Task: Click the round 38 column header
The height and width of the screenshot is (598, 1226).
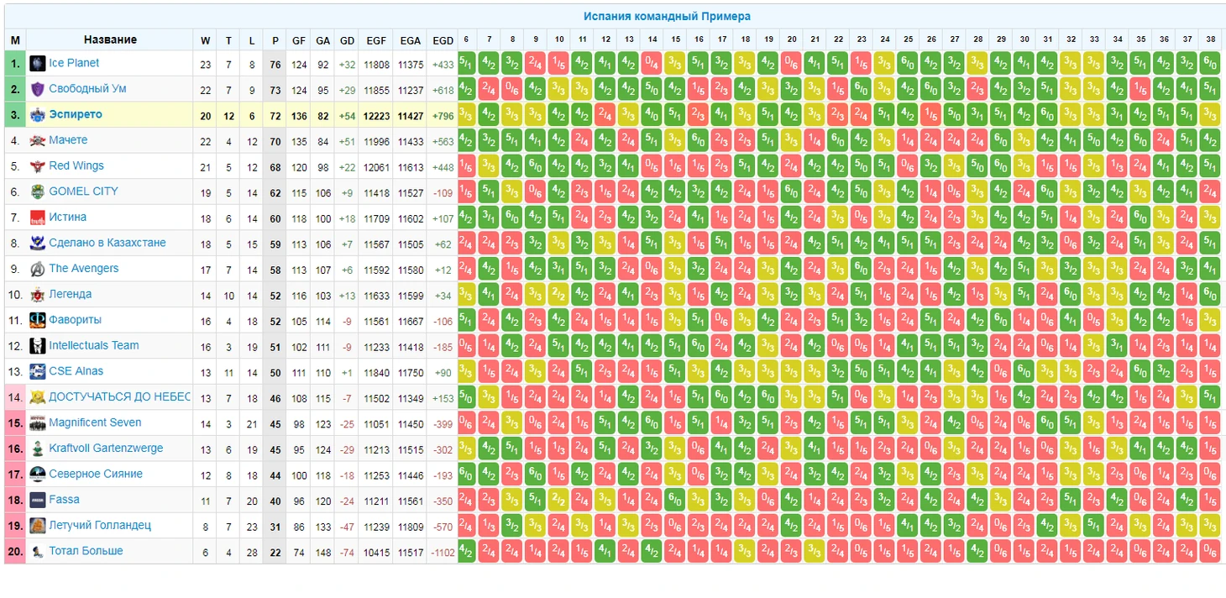Action: (1209, 39)
